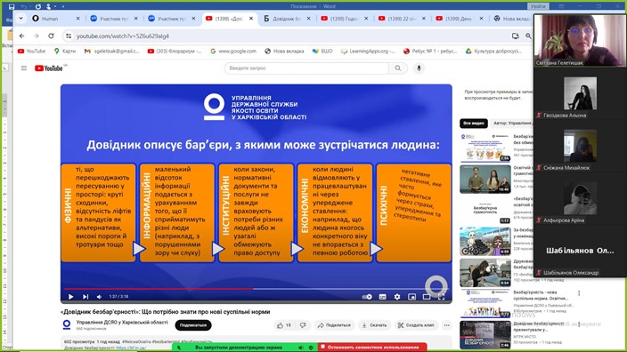Stop screen sharing with red button

pyautogui.click(x=372, y=348)
